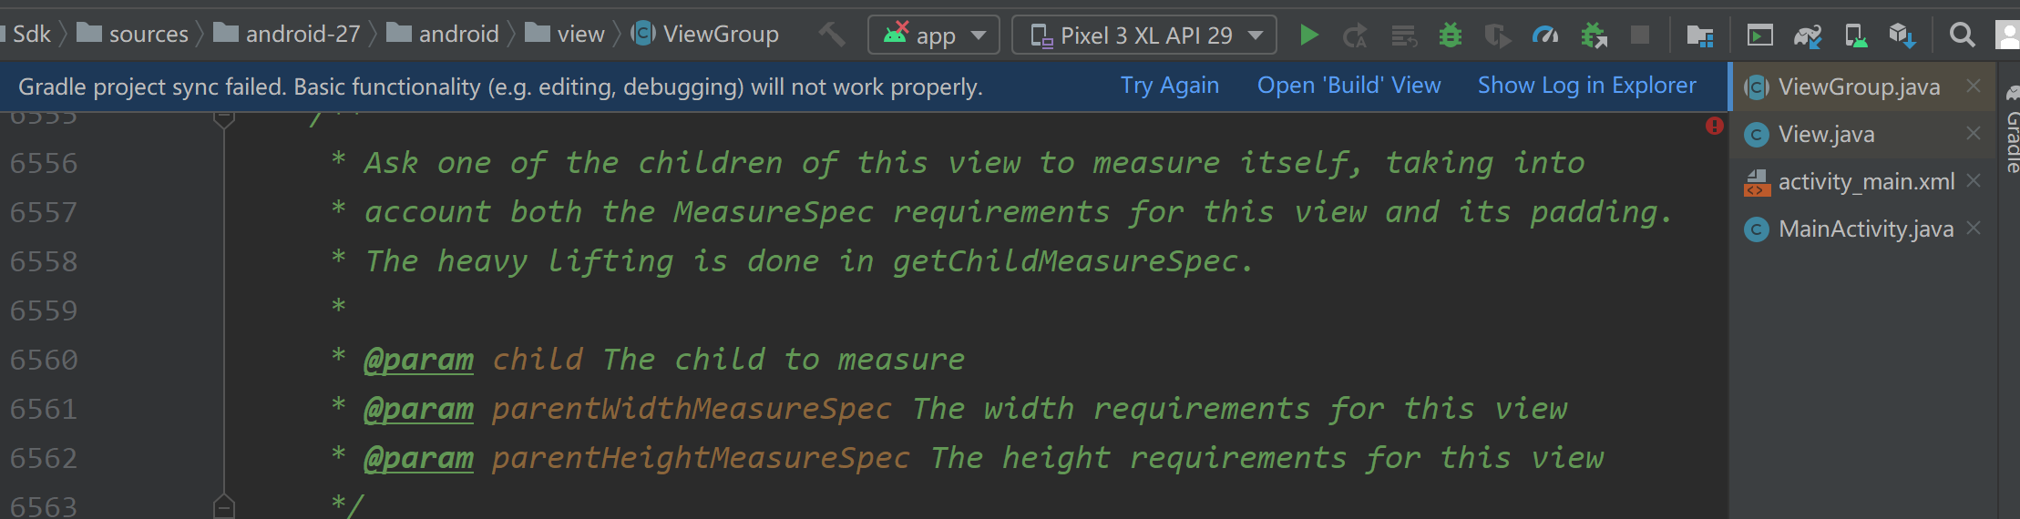Click line number 6556 in the gutter
Viewport: 2020px width, 519px height.
pos(44,163)
